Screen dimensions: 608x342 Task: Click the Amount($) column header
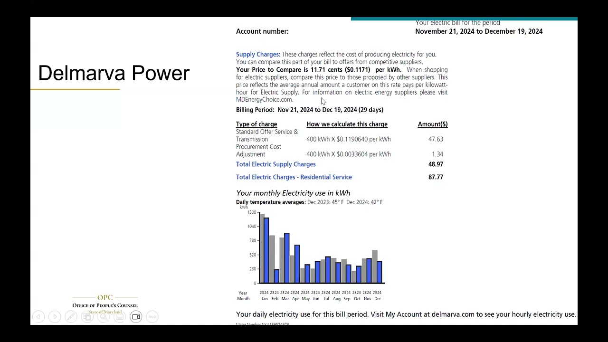click(x=433, y=124)
